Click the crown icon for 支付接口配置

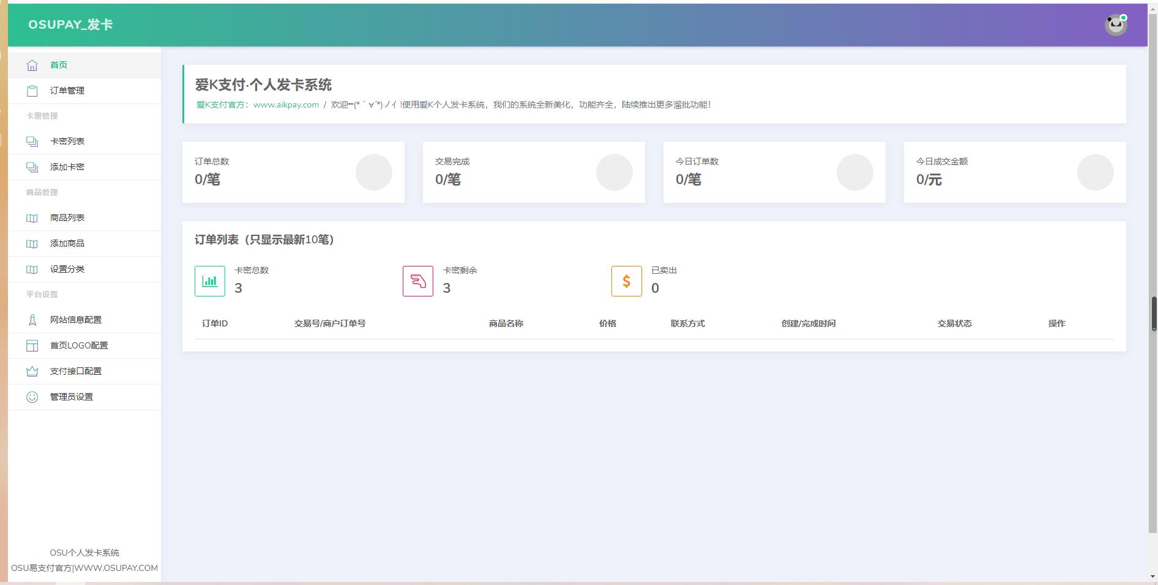32,371
